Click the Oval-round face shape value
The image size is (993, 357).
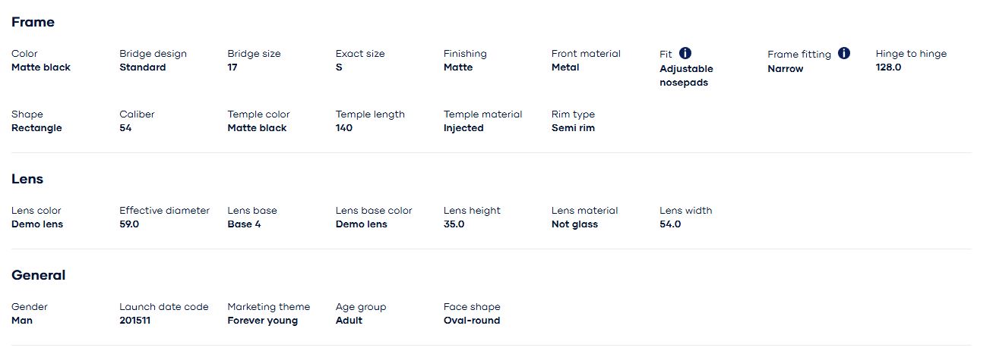coord(472,321)
